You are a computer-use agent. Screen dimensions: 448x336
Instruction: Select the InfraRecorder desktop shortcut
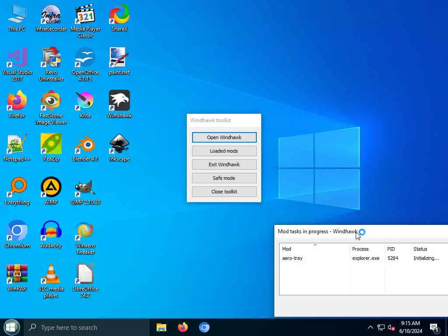pyautogui.click(x=51, y=18)
